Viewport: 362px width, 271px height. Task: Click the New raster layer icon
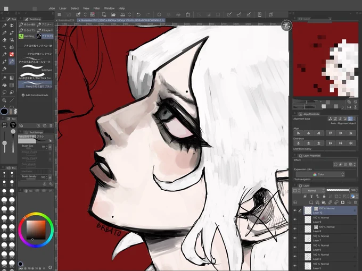pyautogui.click(x=311, y=202)
